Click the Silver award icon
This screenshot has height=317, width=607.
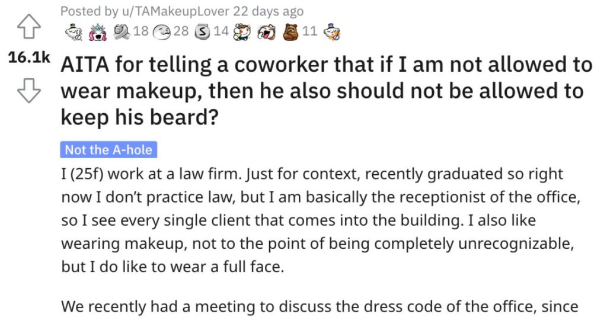click(202, 31)
